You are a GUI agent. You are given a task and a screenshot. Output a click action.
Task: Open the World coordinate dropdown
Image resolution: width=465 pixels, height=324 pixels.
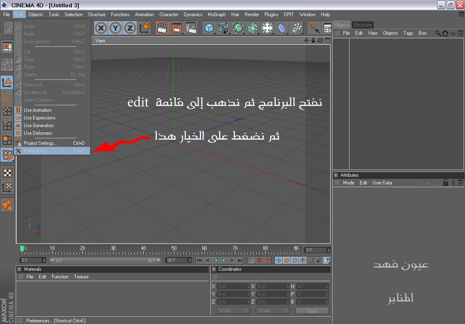point(233,311)
